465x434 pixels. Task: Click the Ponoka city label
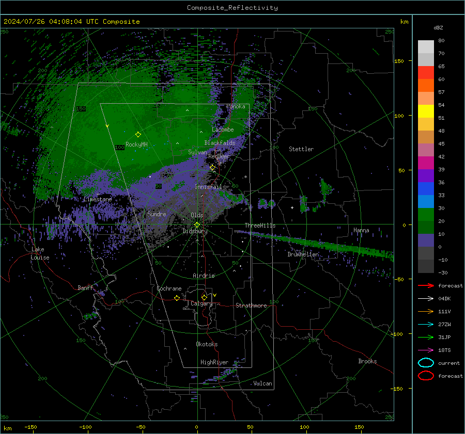(x=236, y=106)
